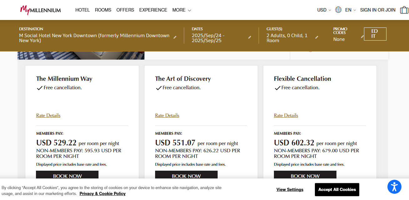The image size is (409, 200).
Task: Edit guests using the pencil icon
Action: point(316,37)
